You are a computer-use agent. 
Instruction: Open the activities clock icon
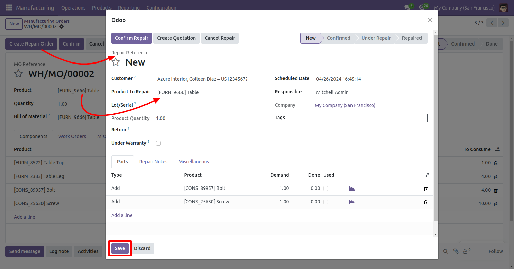pyautogui.click(x=422, y=7)
